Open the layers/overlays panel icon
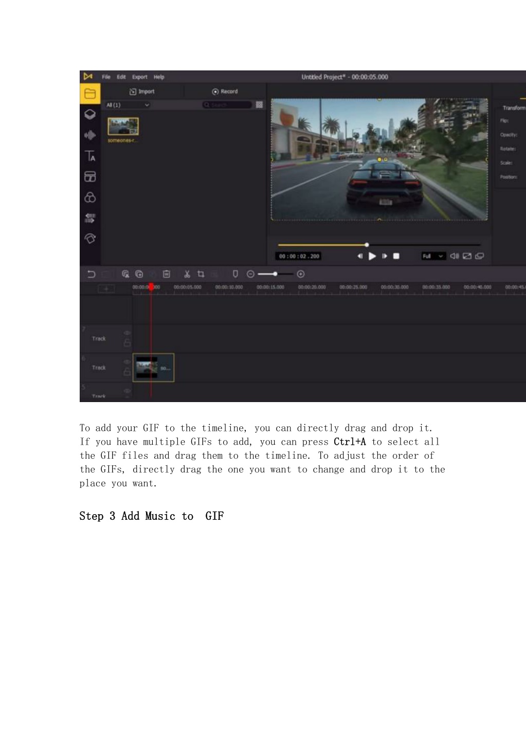 (90, 114)
